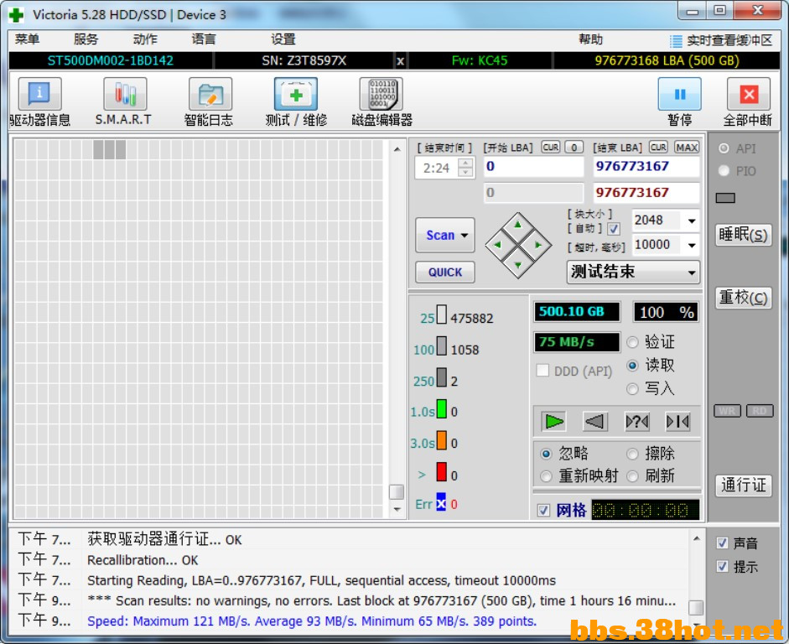Open the S.M.A.R.T tool
Screen dimensions: 789x644
125,94
